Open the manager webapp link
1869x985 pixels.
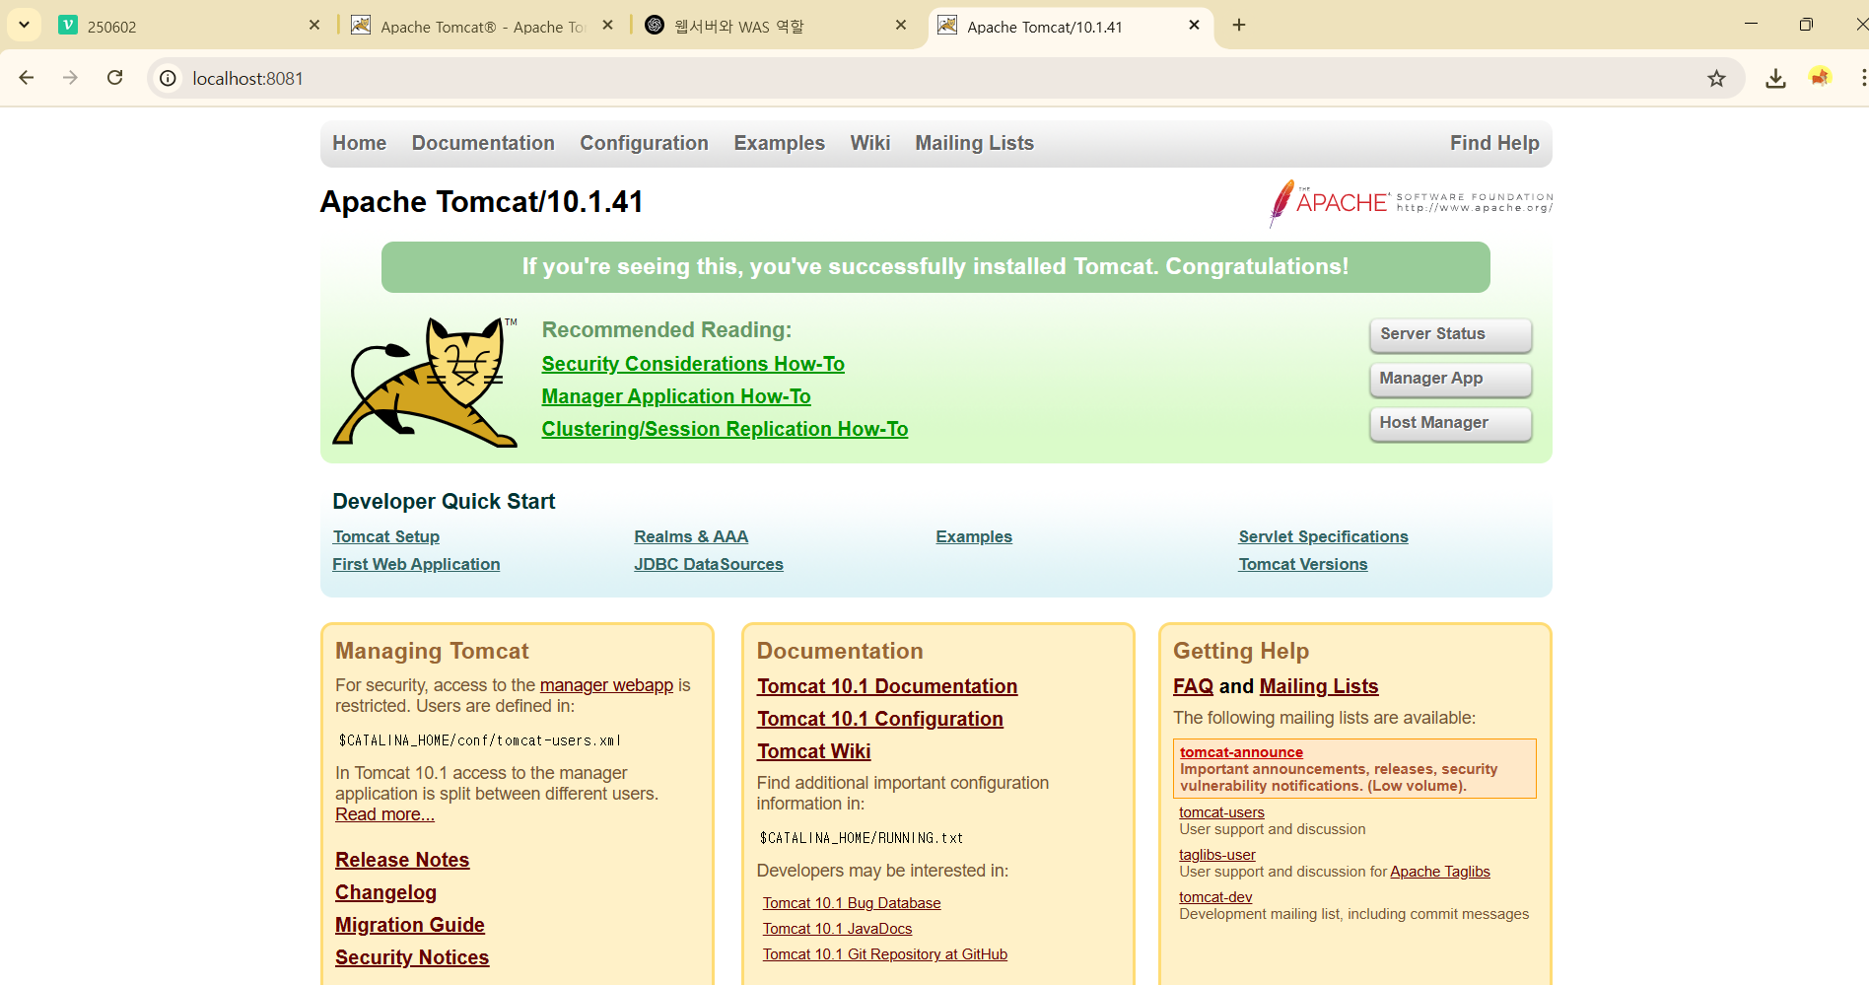click(x=606, y=684)
